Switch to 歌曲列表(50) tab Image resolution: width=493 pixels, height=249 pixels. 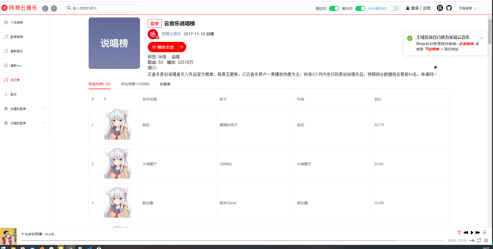click(x=100, y=84)
